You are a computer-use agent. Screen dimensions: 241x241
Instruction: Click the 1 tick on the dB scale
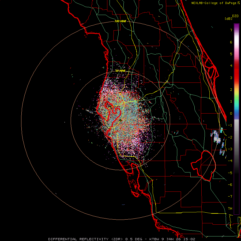pyautogui.click(x=231, y=101)
